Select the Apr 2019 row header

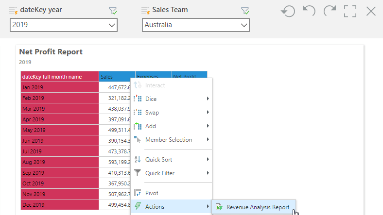(60, 119)
